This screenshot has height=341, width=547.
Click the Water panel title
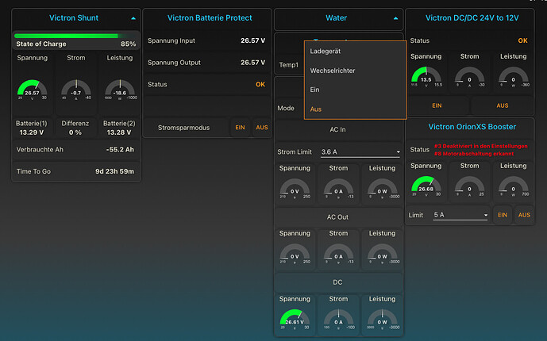[x=336, y=17]
